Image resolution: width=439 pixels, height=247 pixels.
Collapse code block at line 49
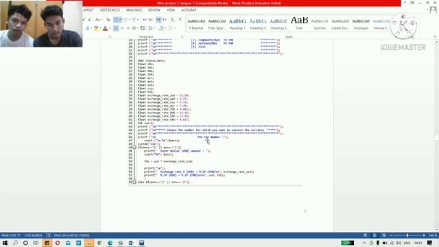[x=134, y=148]
